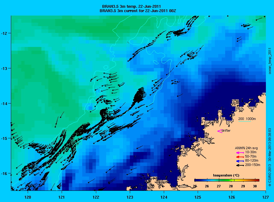
Task: Click the 'ANMN 24h avg' legend heading
Action: click(x=246, y=148)
